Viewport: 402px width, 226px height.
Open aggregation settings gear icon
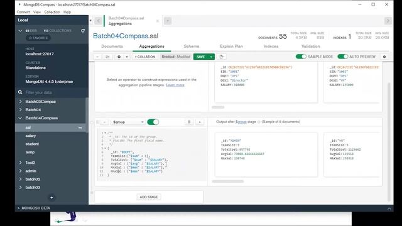384,56
